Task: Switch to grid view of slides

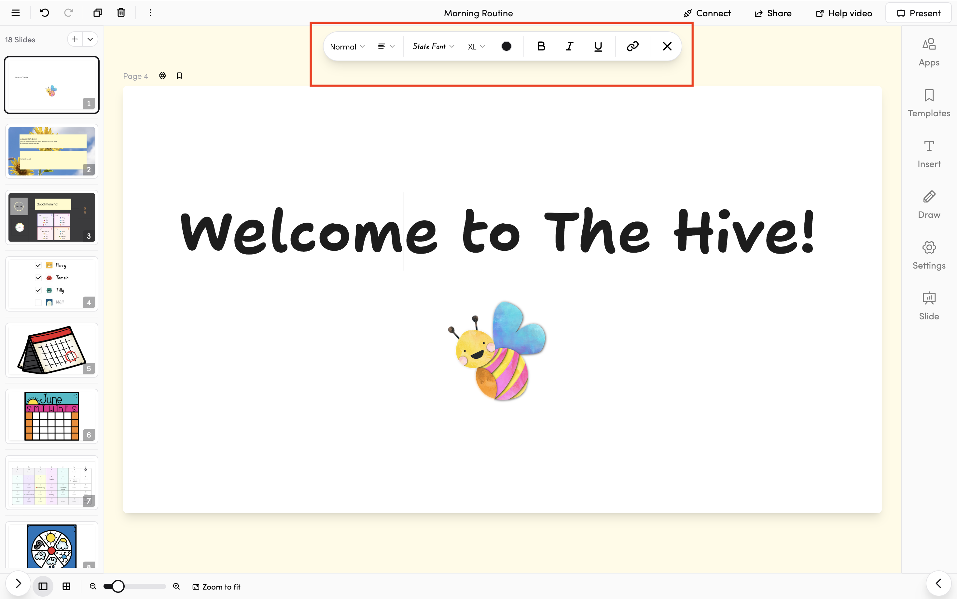Action: (x=66, y=586)
